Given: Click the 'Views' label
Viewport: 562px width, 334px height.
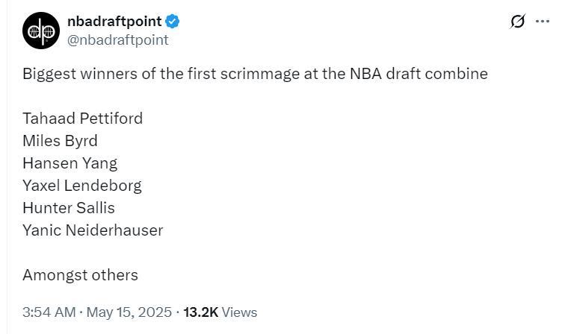Looking at the screenshot, I should click(x=239, y=312).
